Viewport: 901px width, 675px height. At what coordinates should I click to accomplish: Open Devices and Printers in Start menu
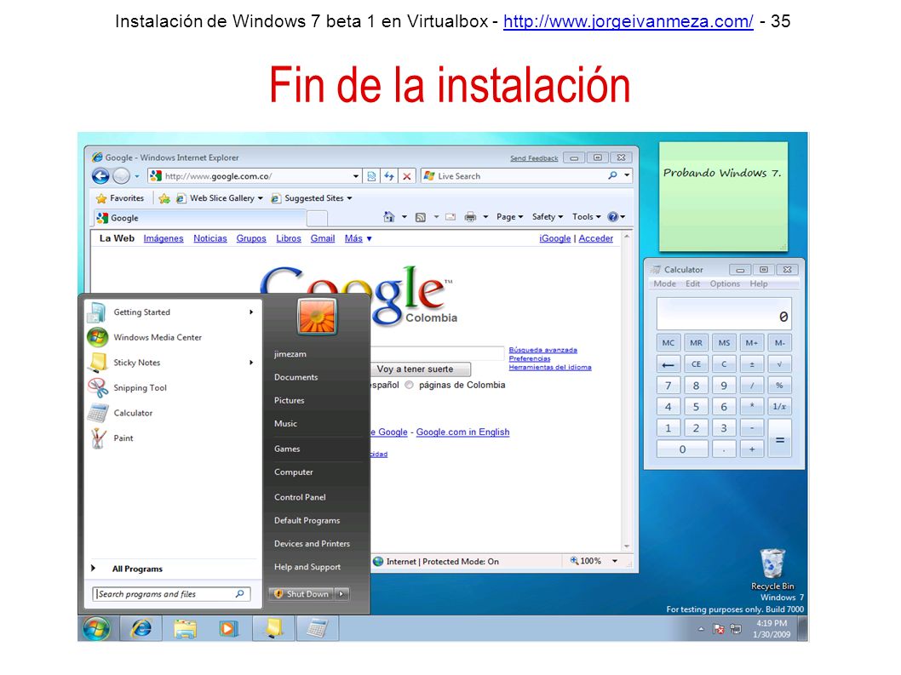click(312, 543)
